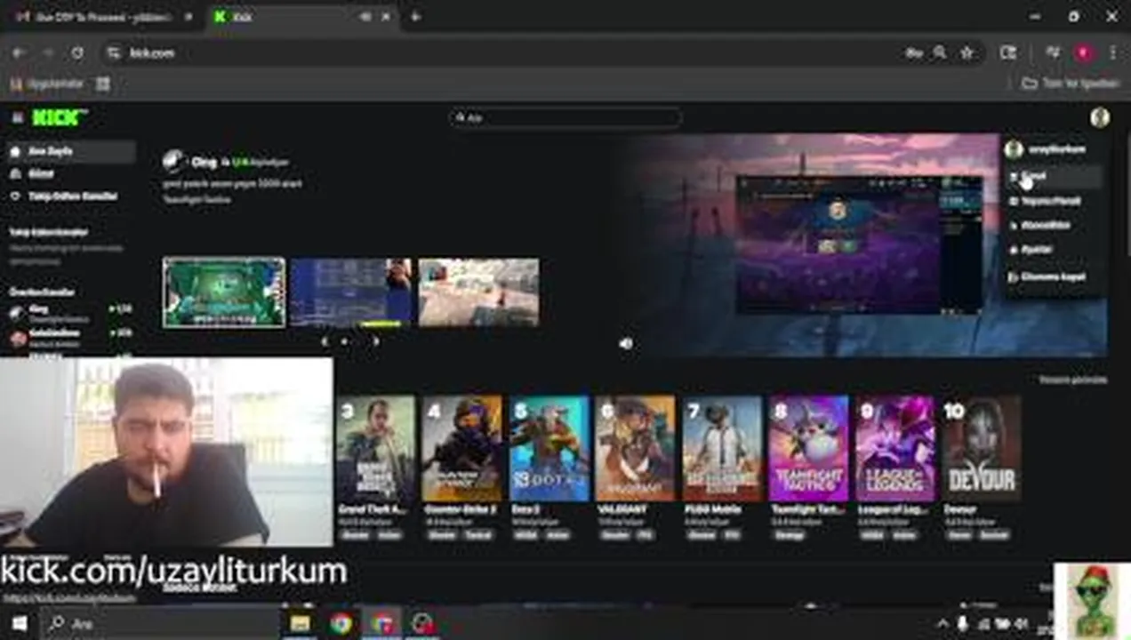Choose Oturumu Kapat in profile dropdown
The height and width of the screenshot is (640, 1131).
1054,277
